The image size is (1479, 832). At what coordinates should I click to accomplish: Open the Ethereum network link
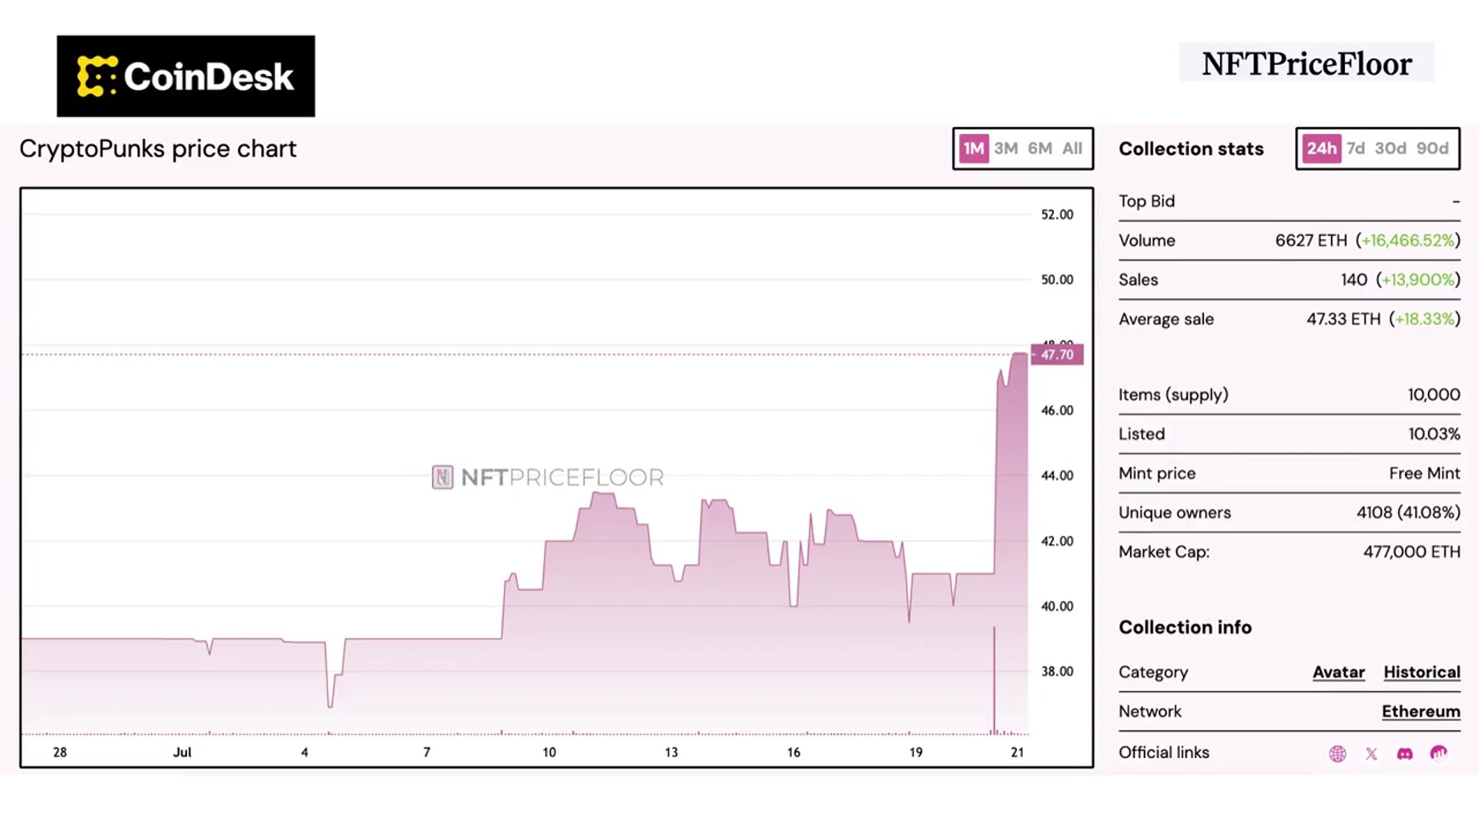tap(1421, 712)
